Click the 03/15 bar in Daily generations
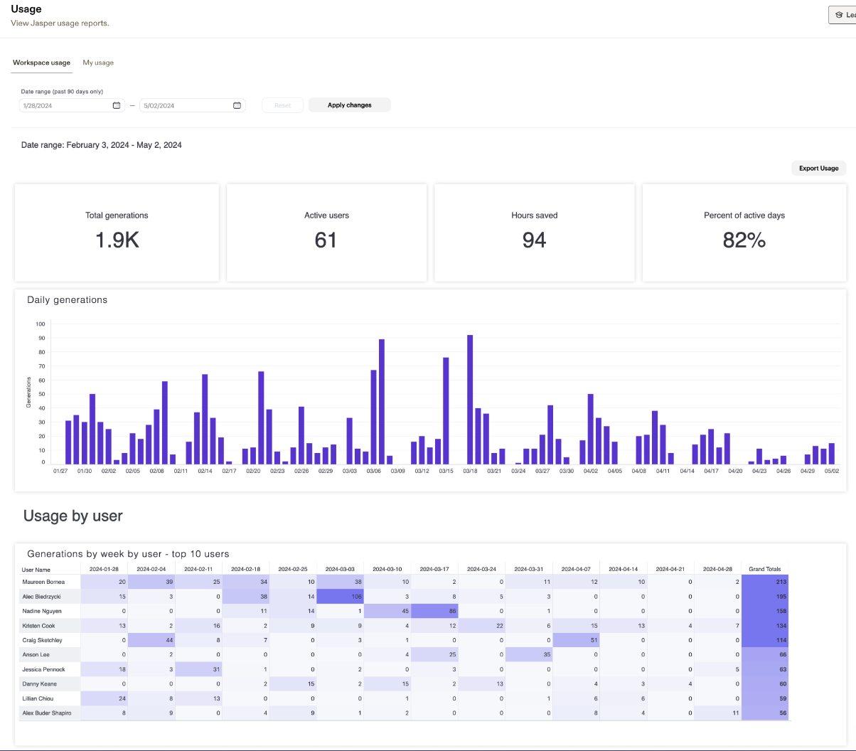 446,411
